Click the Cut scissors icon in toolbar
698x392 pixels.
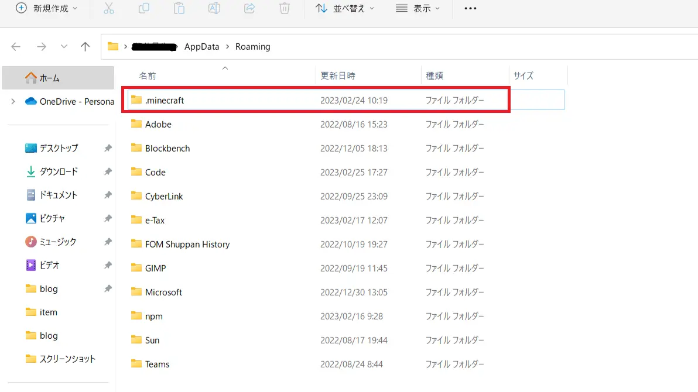pyautogui.click(x=108, y=8)
